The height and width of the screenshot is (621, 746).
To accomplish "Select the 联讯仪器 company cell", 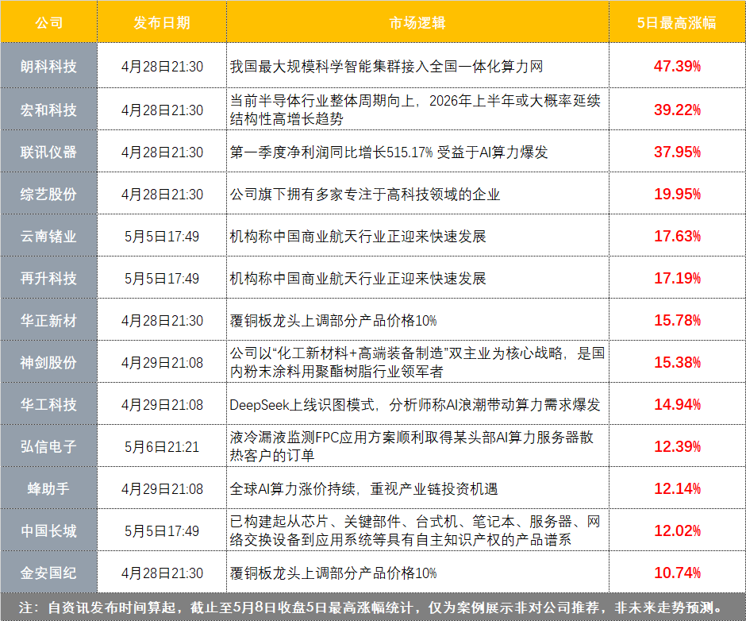I will [x=48, y=152].
